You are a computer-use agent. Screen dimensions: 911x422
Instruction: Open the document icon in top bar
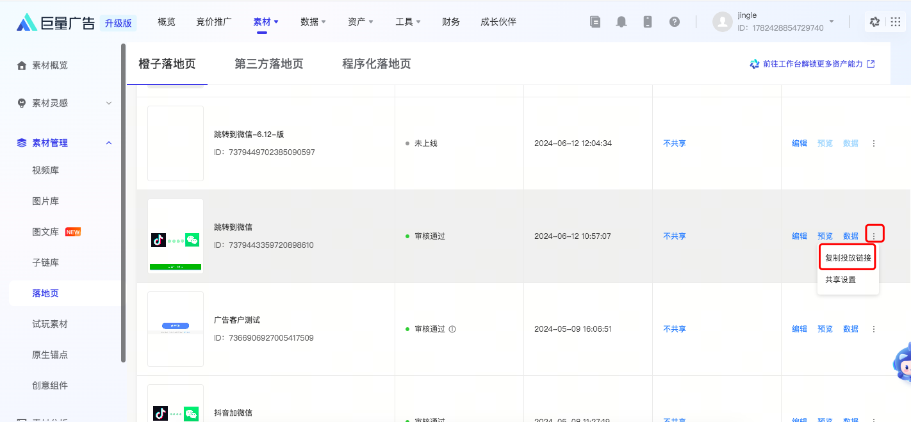(x=595, y=22)
